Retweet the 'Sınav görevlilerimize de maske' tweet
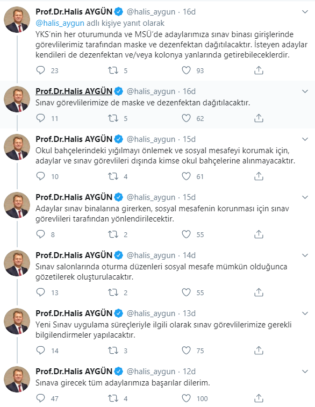This screenshot has height=407, width=315. click(x=113, y=118)
